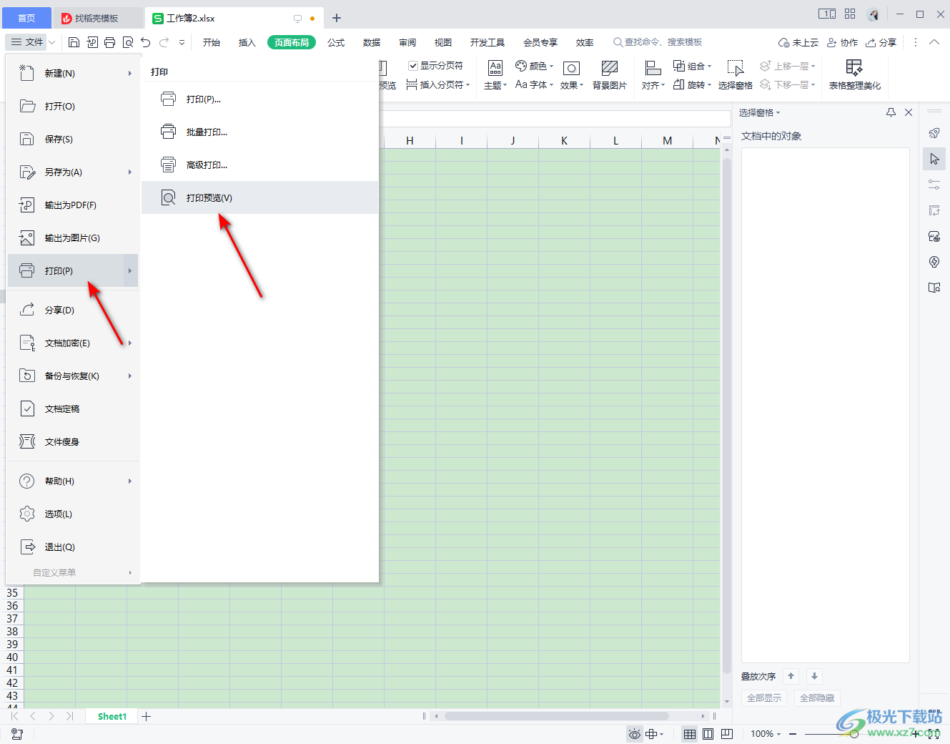Click the save icon in quick toolbar
The image size is (950, 744).
point(74,43)
